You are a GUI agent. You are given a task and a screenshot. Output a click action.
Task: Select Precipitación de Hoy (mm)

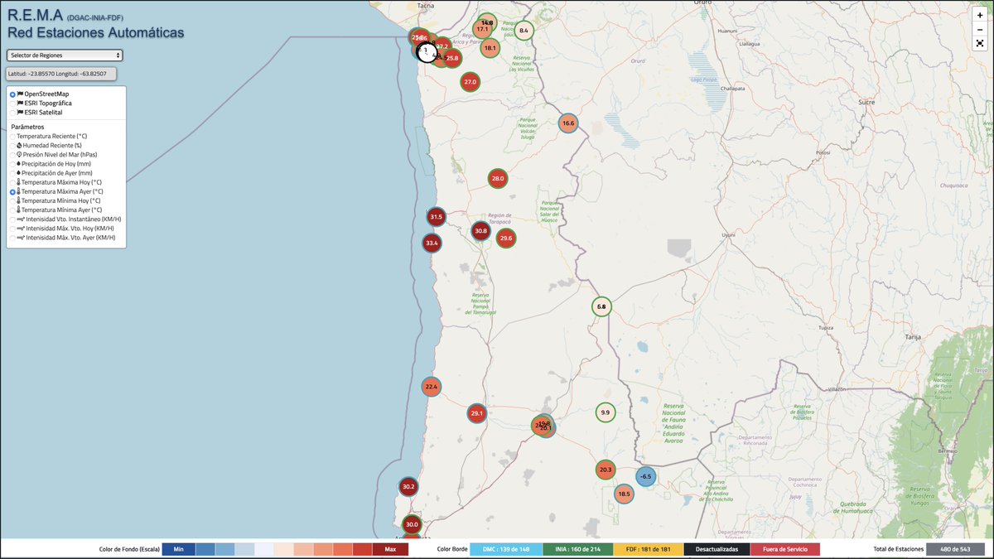coord(50,164)
